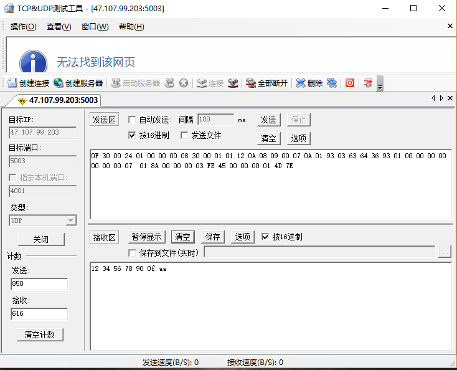The width and height of the screenshot is (457, 370).
Task: Click inside the received data text area
Action: click(x=271, y=306)
